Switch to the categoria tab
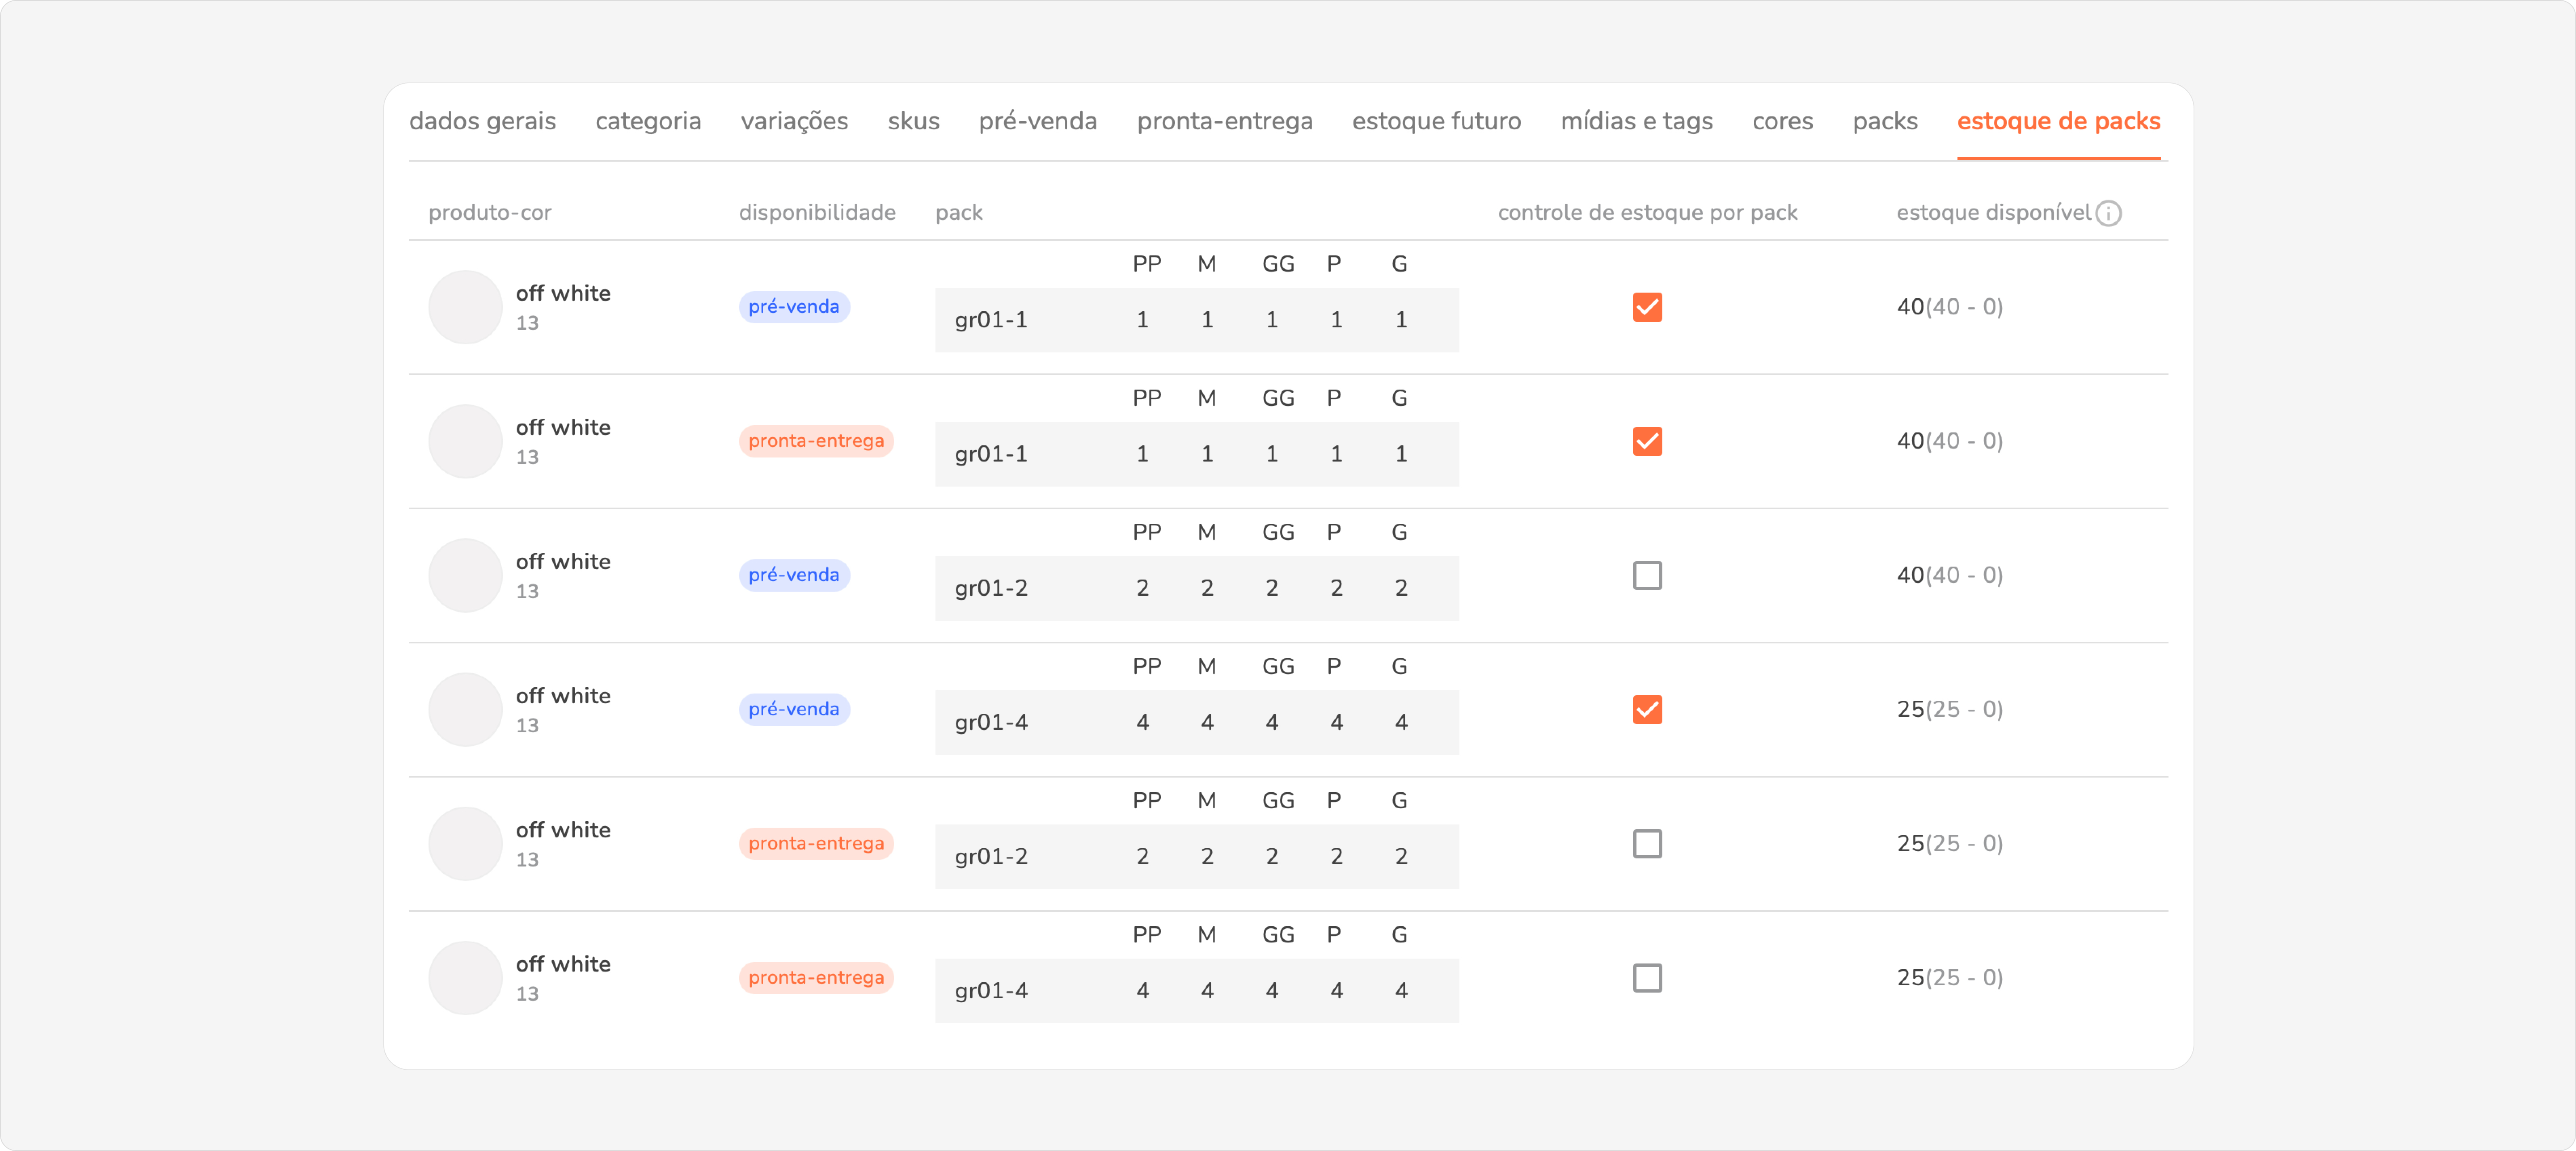 tap(648, 121)
